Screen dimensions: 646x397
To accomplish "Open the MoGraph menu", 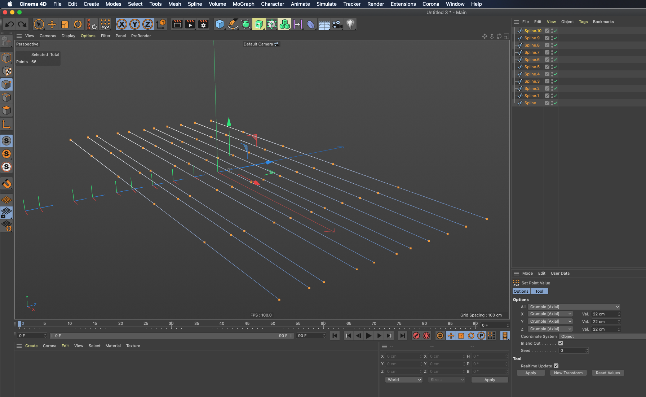I will click(243, 4).
